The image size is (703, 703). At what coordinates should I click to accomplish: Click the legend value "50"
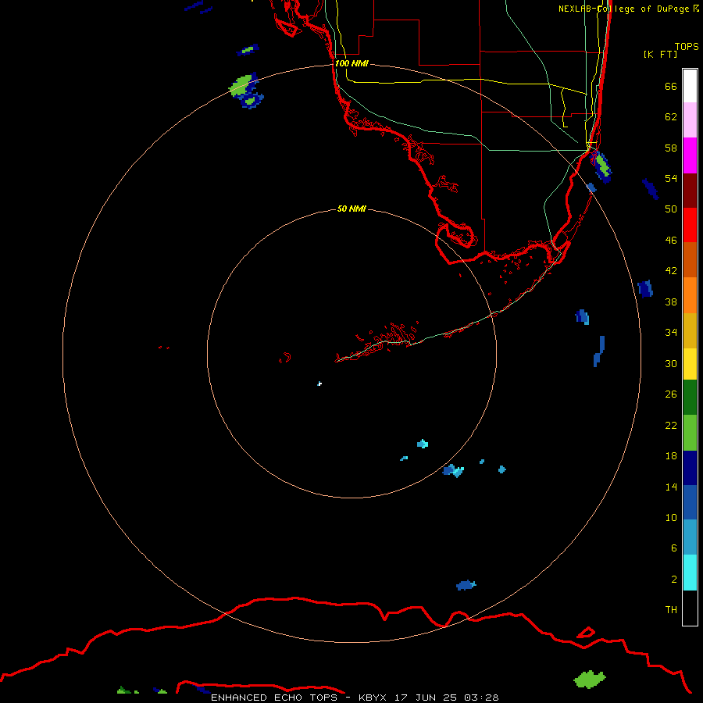(x=671, y=209)
